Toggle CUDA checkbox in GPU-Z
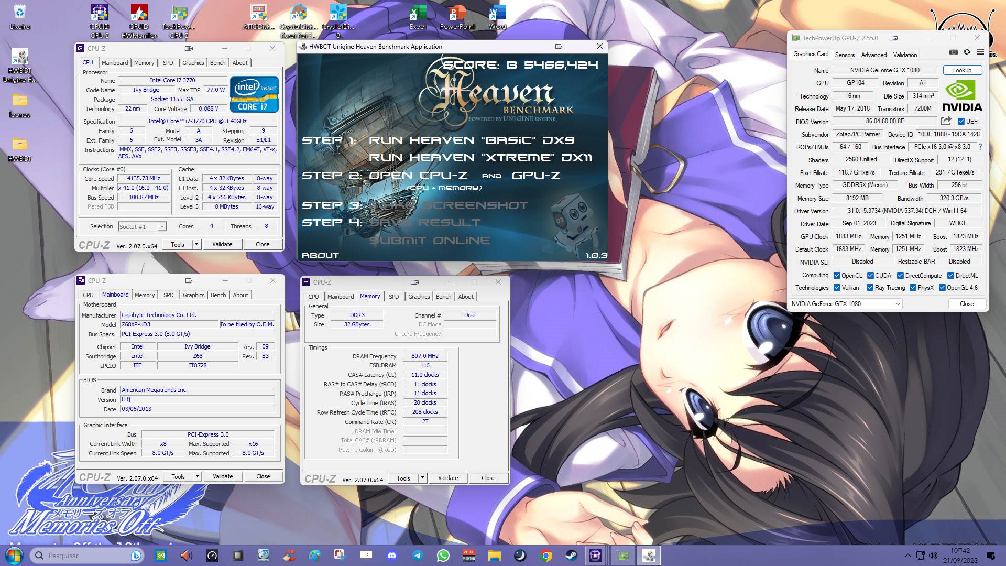Image resolution: width=1006 pixels, height=566 pixels. (x=870, y=276)
